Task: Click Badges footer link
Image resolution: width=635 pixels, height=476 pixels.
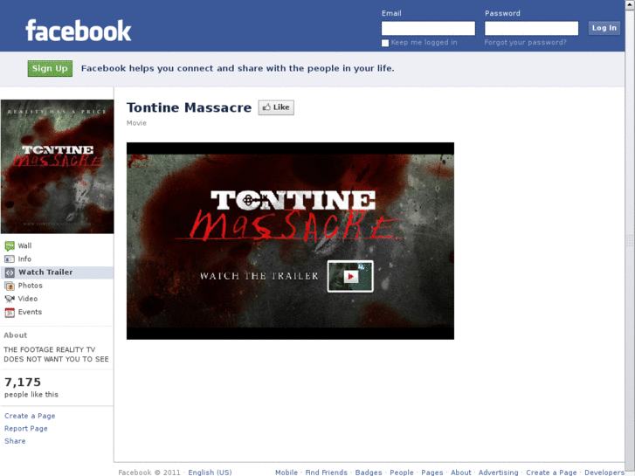Action: [x=369, y=473]
